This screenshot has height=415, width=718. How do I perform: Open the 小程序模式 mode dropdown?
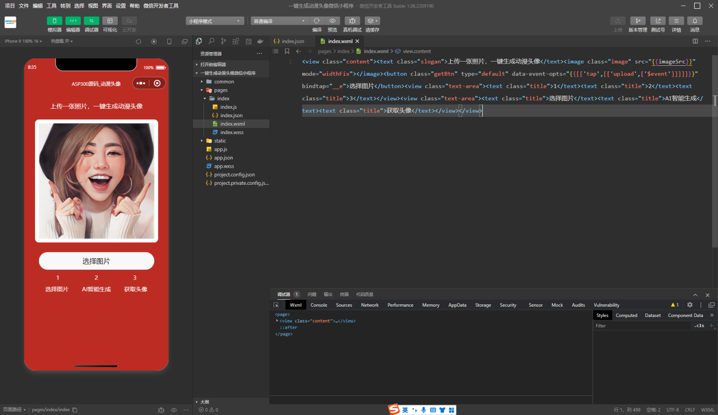coord(215,21)
